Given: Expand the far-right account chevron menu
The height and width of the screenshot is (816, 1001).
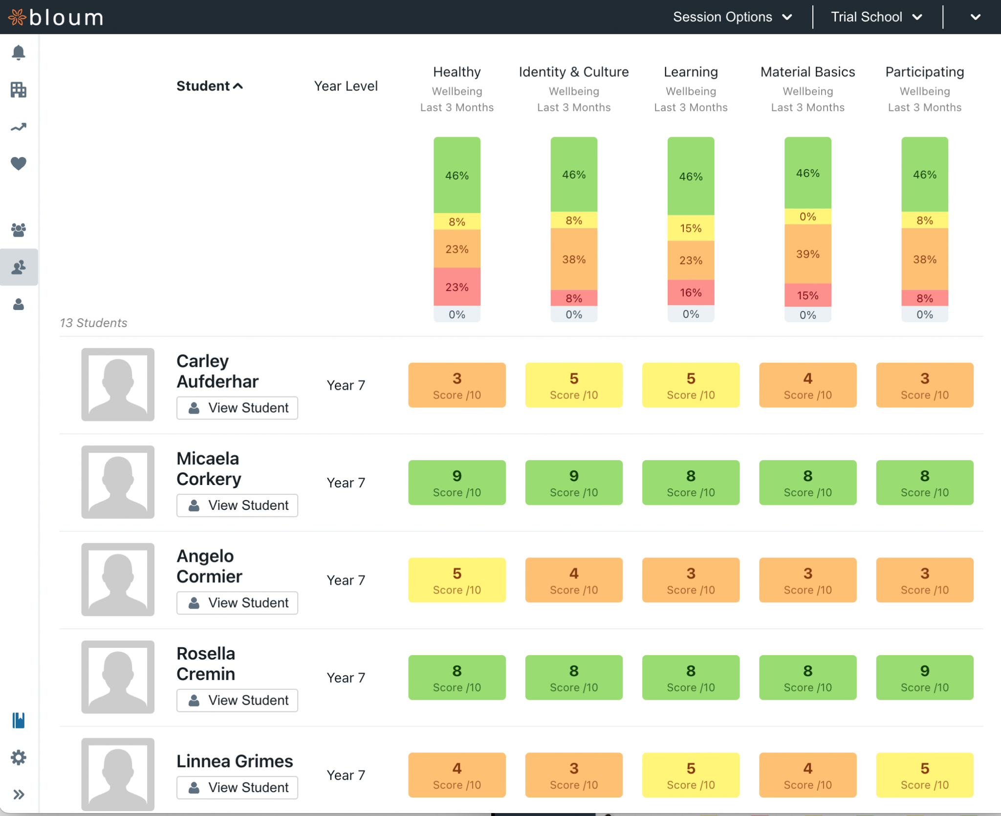Looking at the screenshot, I should coord(975,17).
